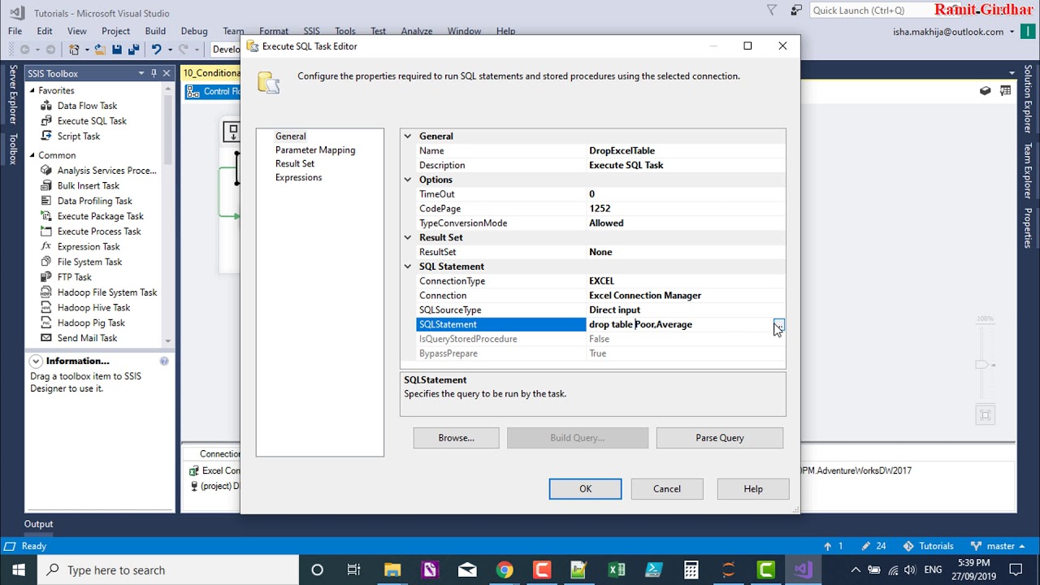Collapse the General property category
The image size is (1040, 585).
pos(408,136)
